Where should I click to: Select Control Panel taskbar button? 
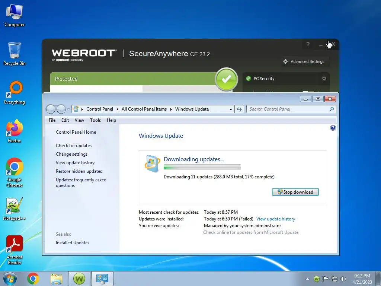point(102,279)
